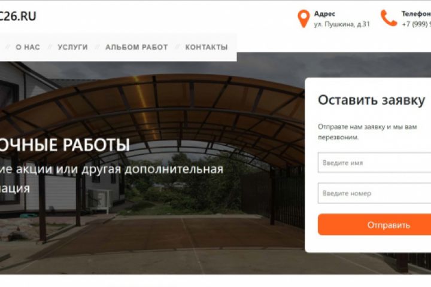The image size is (431, 287).
Task: Submit form with Отправить button
Action: pyautogui.click(x=374, y=225)
